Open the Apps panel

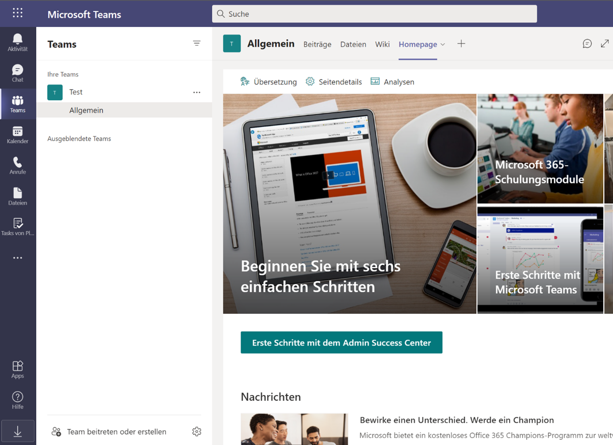tap(17, 369)
